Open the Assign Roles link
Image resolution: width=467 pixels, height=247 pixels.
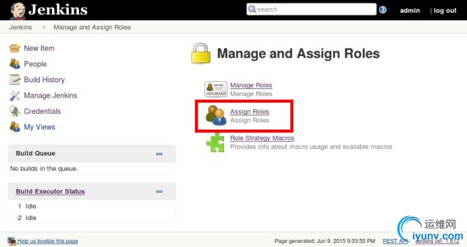250,111
